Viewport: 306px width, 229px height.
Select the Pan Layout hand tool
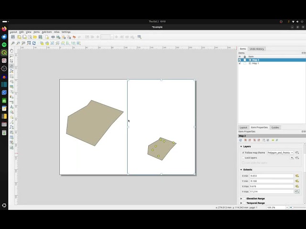[11, 51]
